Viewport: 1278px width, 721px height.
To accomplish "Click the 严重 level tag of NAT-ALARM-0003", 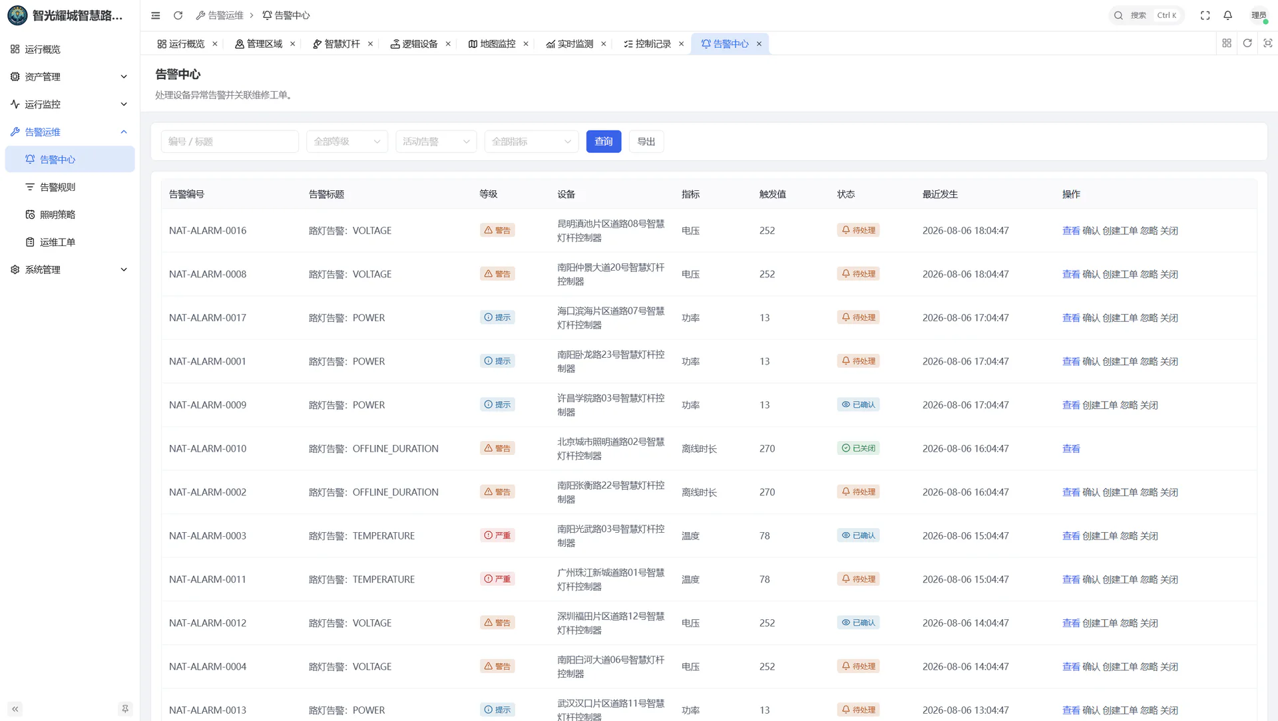I will (x=497, y=535).
